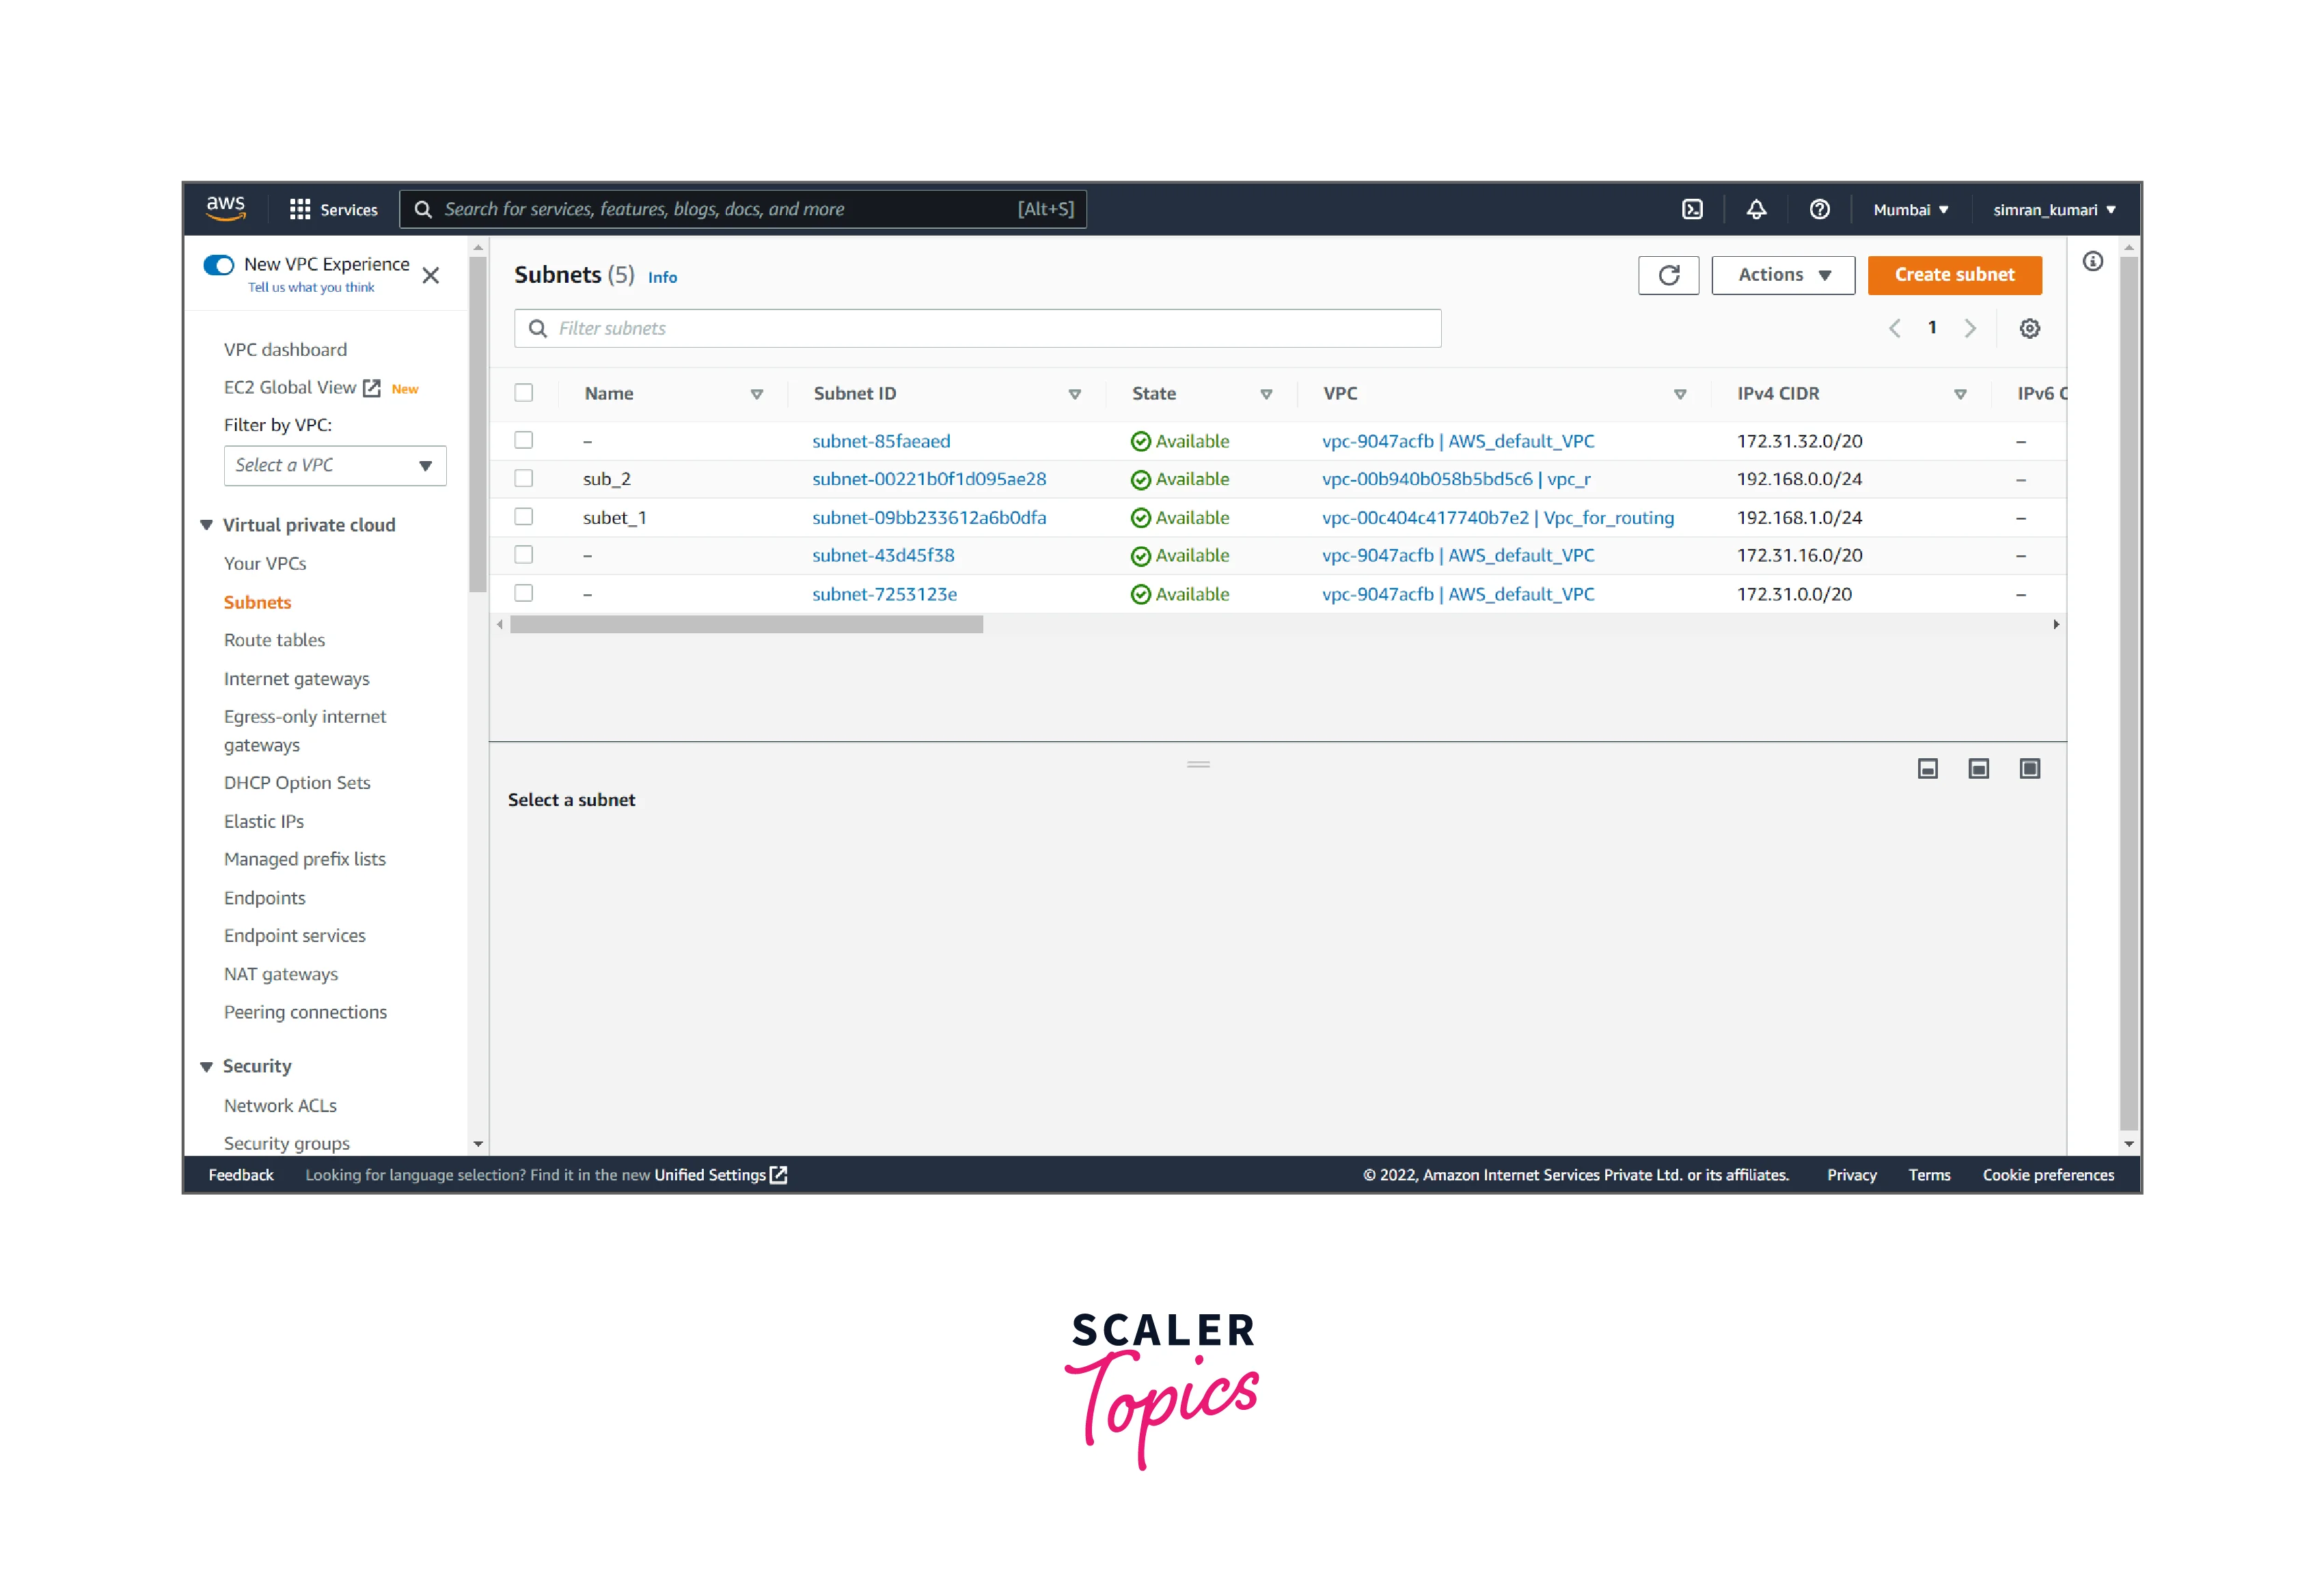
Task: Toggle the New VPC Experience switch
Action: (x=219, y=265)
